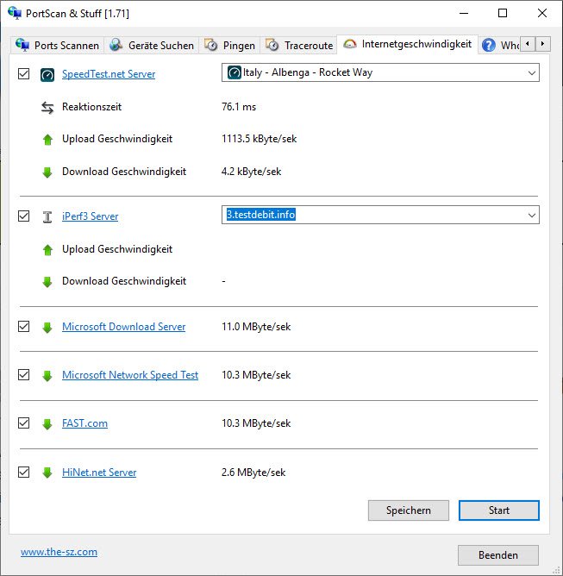Toggle the Microsoft Network Speed Test checkbox
The width and height of the screenshot is (563, 576).
point(23,375)
